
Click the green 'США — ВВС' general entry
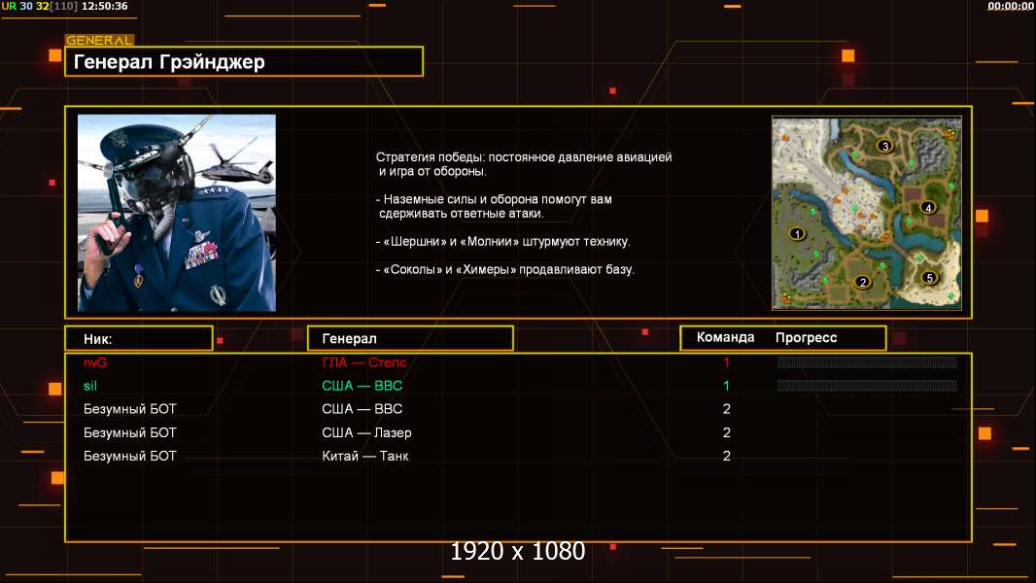363,386
